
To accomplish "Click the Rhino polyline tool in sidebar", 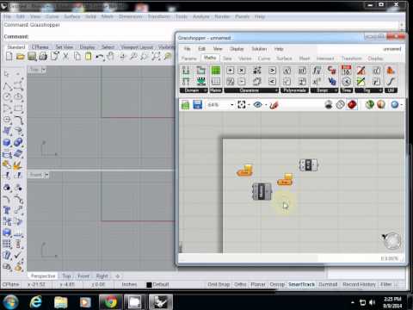I will point(7,85).
